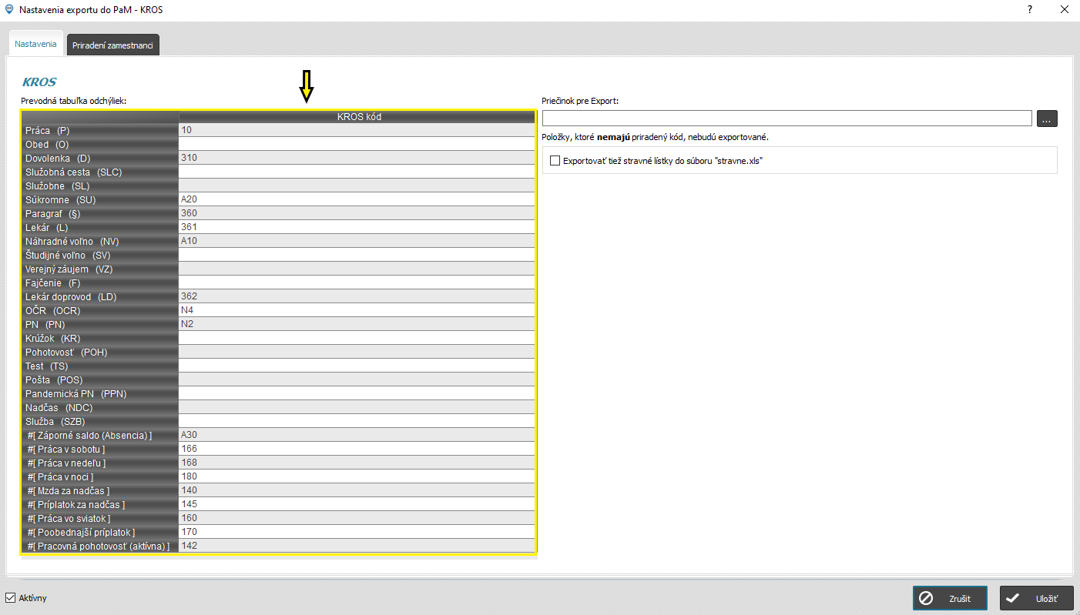The image size is (1080, 615).
Task: Select the code cell 361 for Lekár (L)
Action: click(357, 227)
